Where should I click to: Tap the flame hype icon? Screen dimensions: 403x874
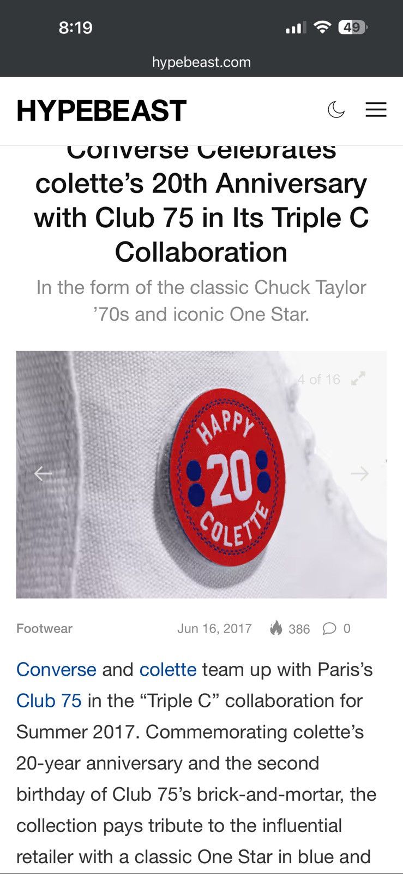point(276,628)
